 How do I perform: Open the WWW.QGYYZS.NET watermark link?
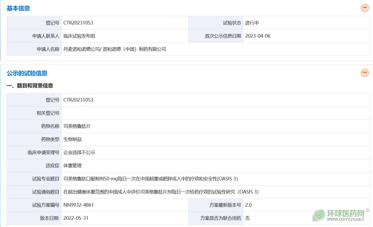[346, 219]
